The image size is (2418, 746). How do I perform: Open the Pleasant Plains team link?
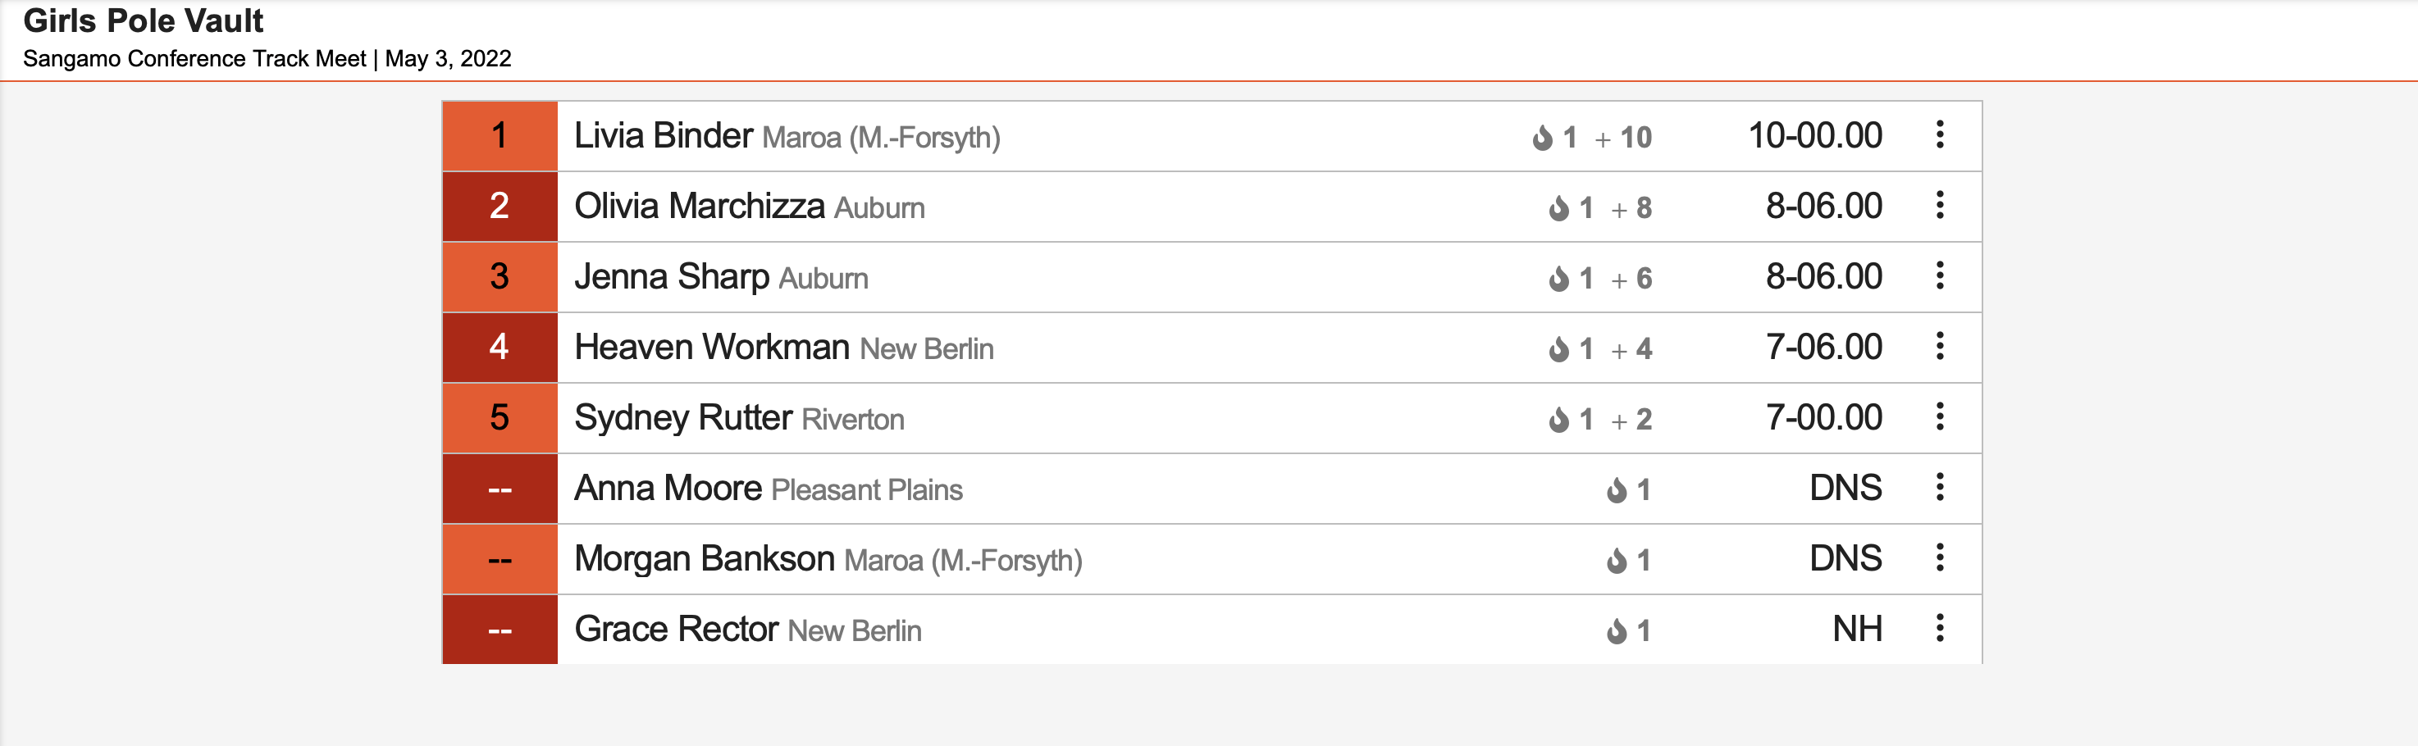pyautogui.click(x=866, y=490)
